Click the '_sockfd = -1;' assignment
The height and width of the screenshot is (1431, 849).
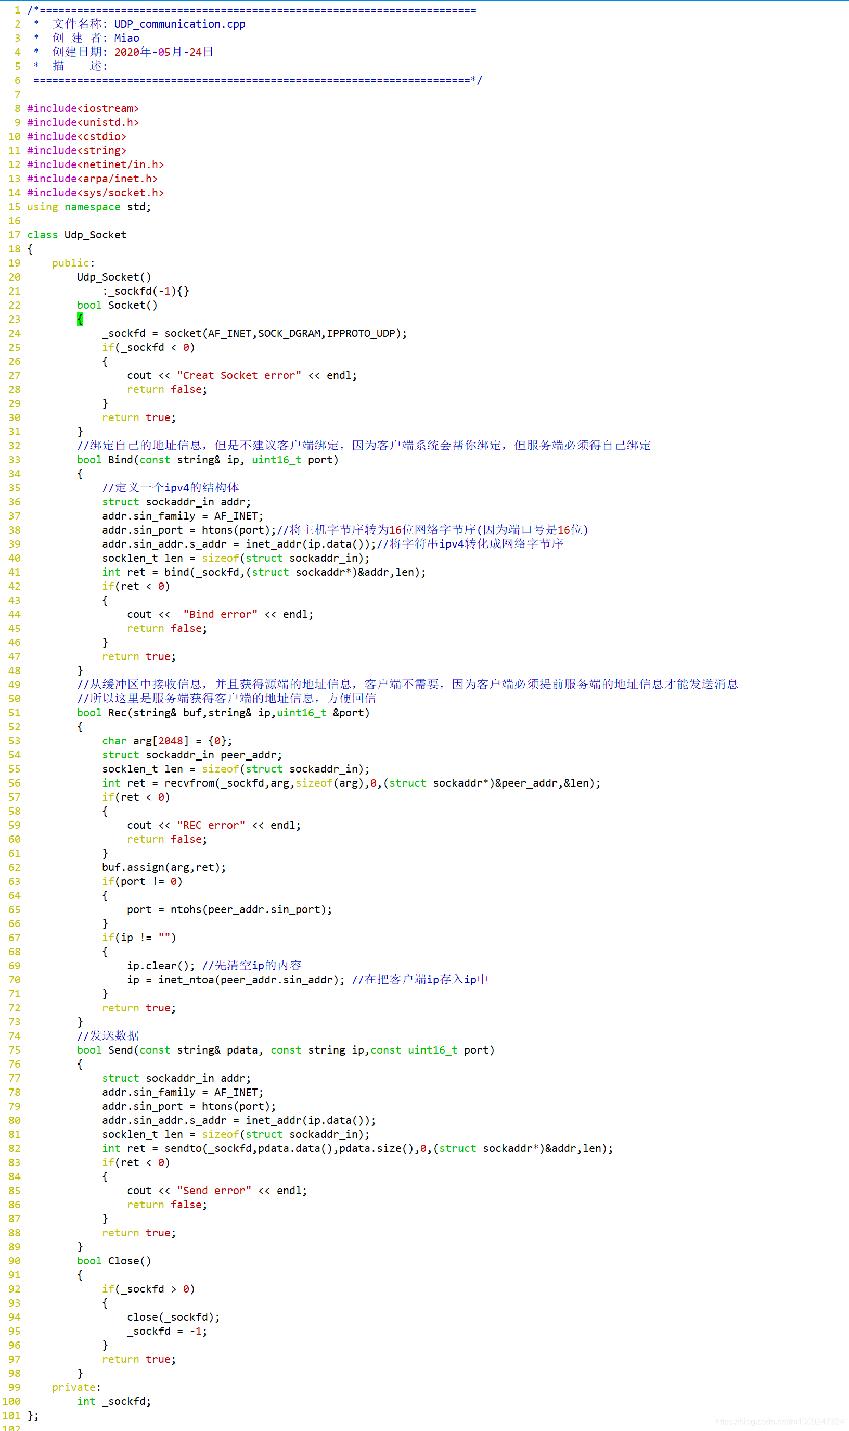coord(167,1332)
